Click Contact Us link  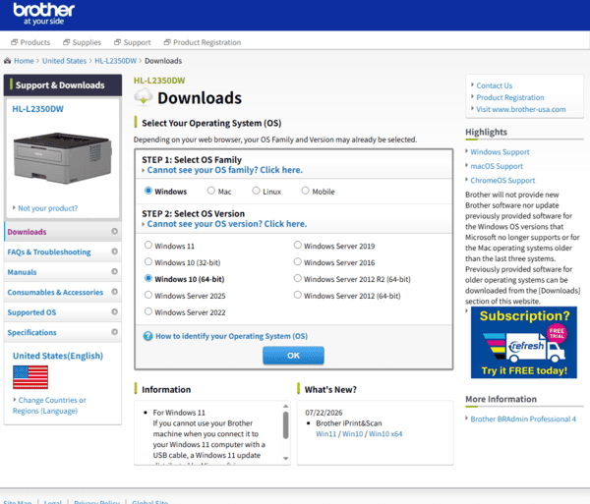coord(494,85)
